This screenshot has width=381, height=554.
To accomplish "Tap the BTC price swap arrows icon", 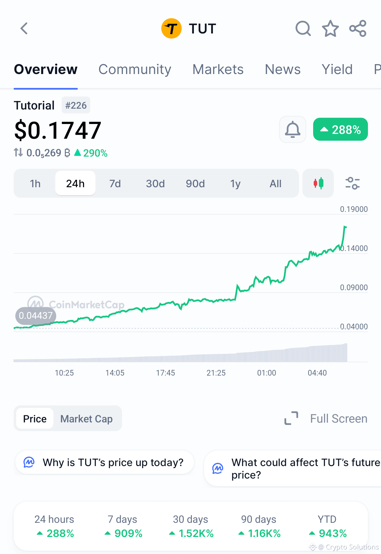I will 18,152.
